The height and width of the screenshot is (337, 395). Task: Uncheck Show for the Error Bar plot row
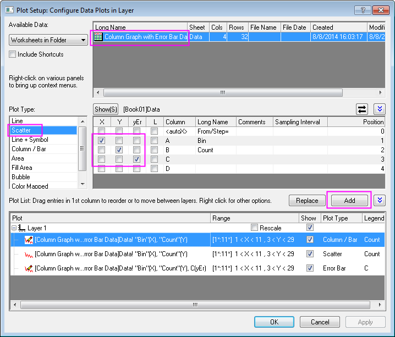click(310, 268)
